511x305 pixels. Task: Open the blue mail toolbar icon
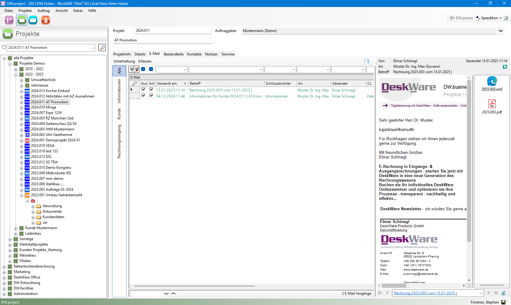click(33, 20)
